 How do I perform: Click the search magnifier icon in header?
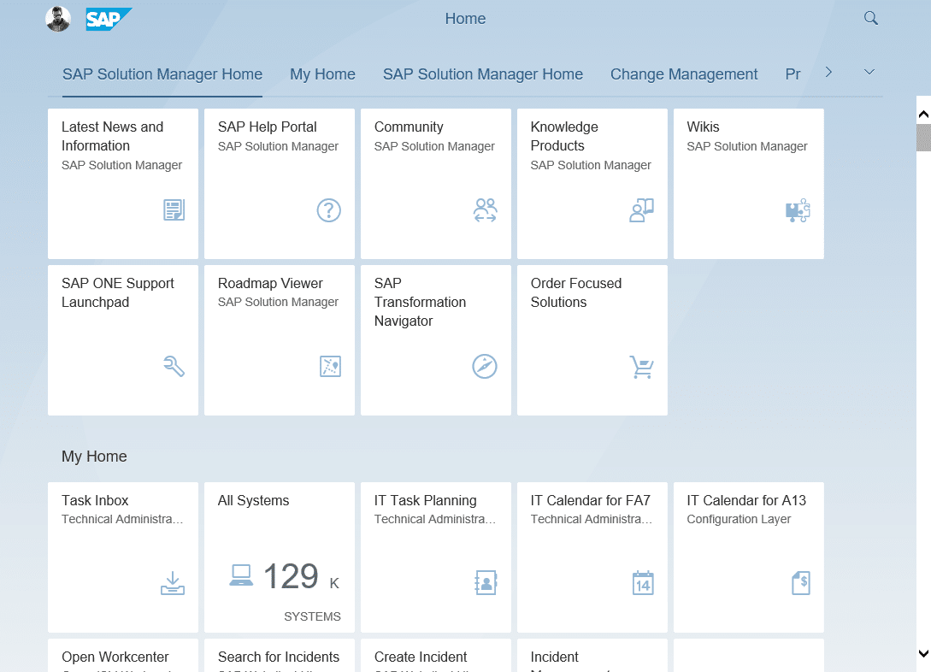(870, 18)
